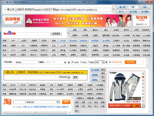Click the top text area scrollbar handle
154x116 pixels.
(x=113, y=9)
